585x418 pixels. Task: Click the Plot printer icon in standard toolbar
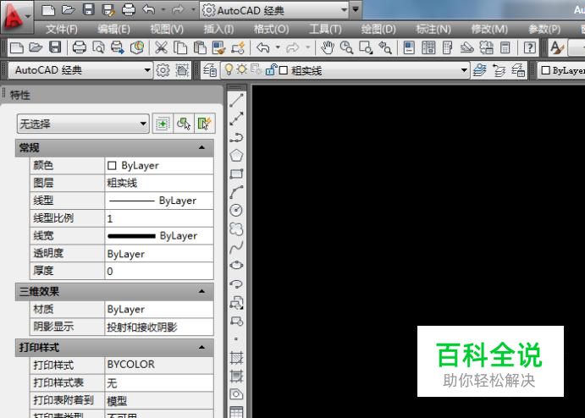(79, 47)
